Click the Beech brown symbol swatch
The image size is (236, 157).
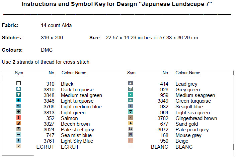(19, 123)
